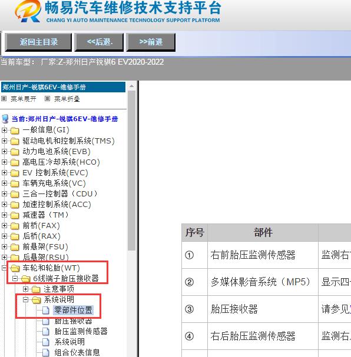
Task: Click the 郑州日产-锐骐6EV-维修手册 panel header
Action: tap(63, 87)
